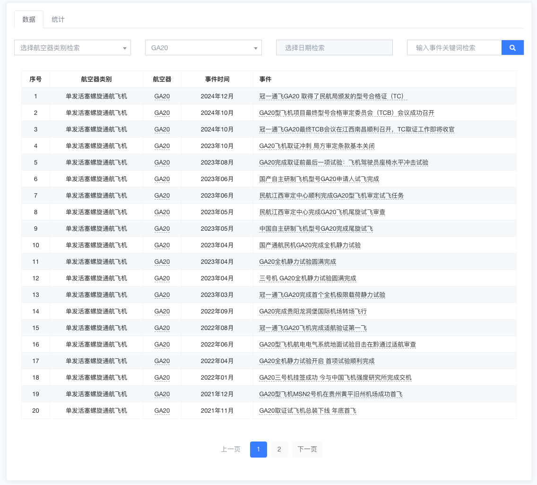Click 单发活塞螺旋通航飞机 in row 18
The width and height of the screenshot is (537, 485).
pyautogui.click(x=96, y=377)
